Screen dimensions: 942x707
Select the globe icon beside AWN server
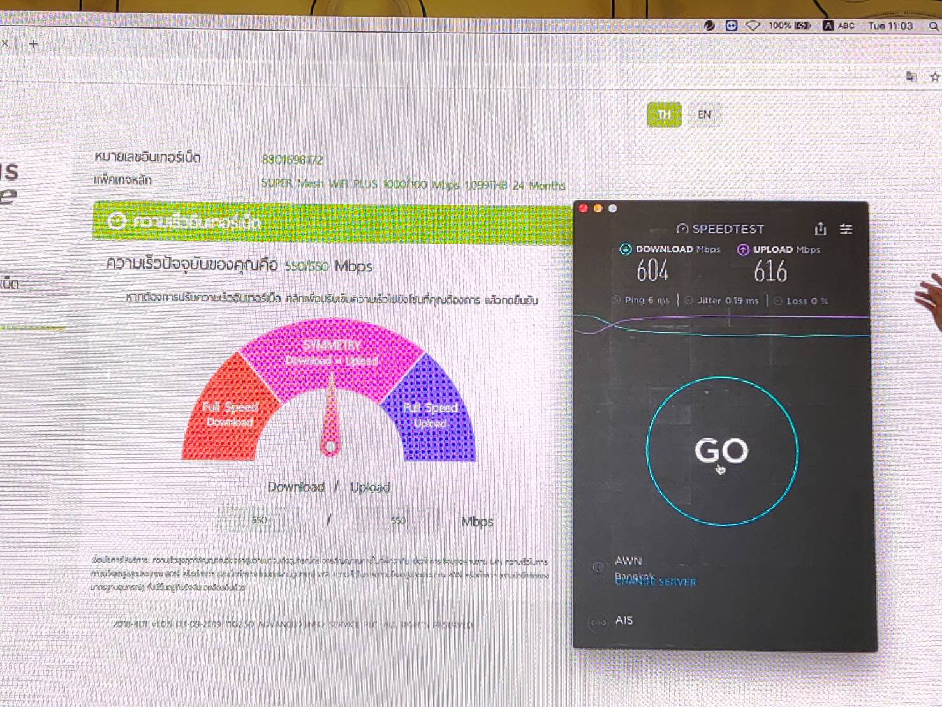[598, 567]
